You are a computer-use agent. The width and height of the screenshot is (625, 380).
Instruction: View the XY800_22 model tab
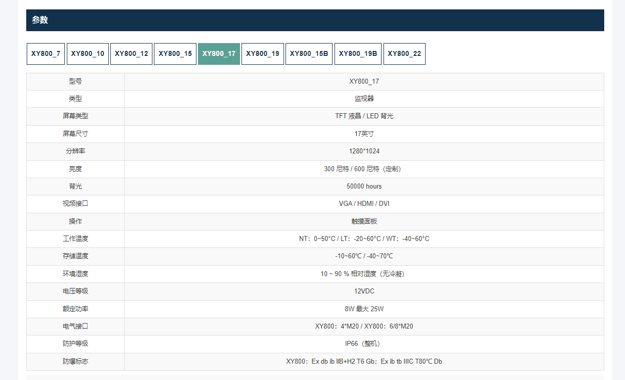404,54
